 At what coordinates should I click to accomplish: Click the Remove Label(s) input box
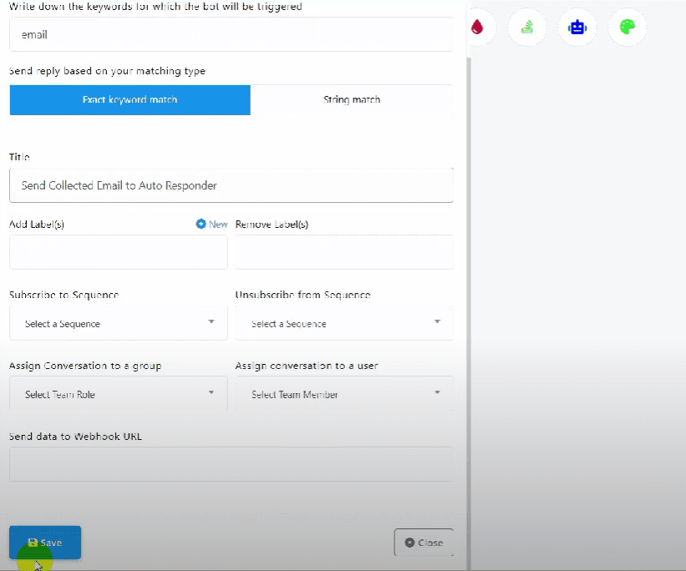[x=344, y=252]
